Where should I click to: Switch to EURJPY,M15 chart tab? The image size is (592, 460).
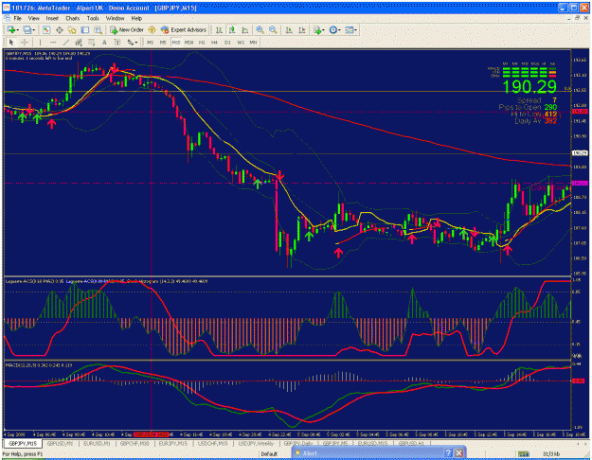[x=173, y=443]
